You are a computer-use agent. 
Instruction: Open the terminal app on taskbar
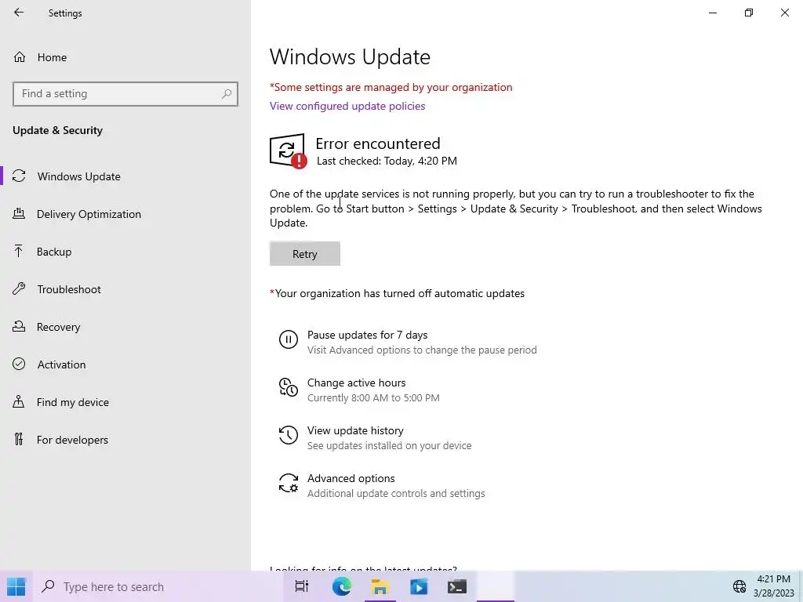pos(457,586)
